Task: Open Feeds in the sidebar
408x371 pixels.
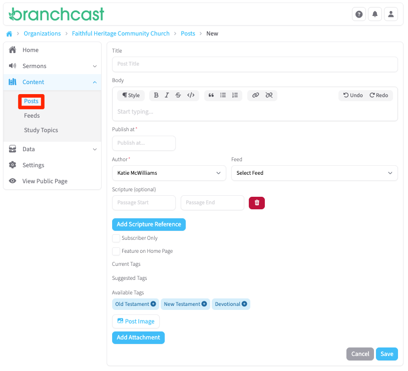Action: point(32,116)
